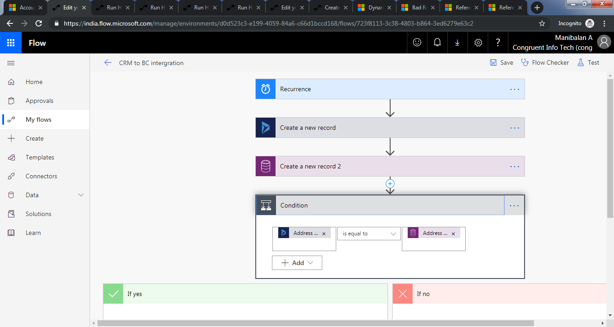The height and width of the screenshot is (327, 614).
Task: Click the download arrow icon in header
Action: pos(457,42)
